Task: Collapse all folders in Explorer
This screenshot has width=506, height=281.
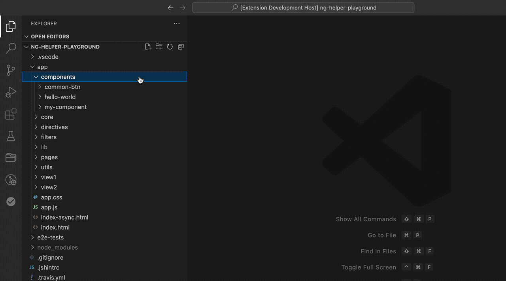Action: (x=181, y=47)
